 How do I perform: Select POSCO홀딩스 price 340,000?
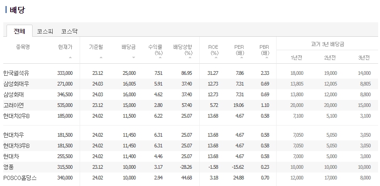pyautogui.click(x=65, y=178)
